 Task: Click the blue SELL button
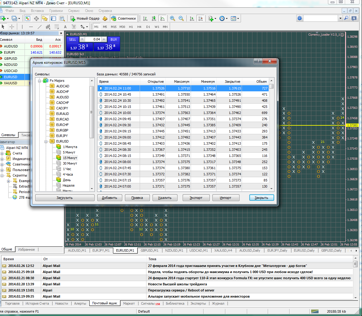click(x=72, y=40)
